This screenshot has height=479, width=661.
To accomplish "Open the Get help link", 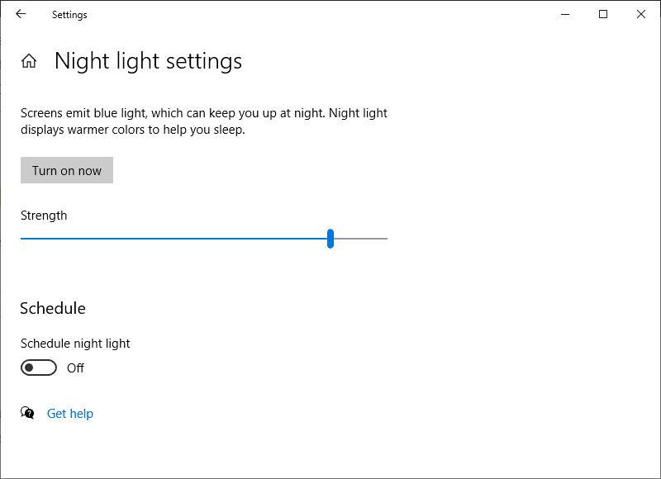I will coord(69,413).
